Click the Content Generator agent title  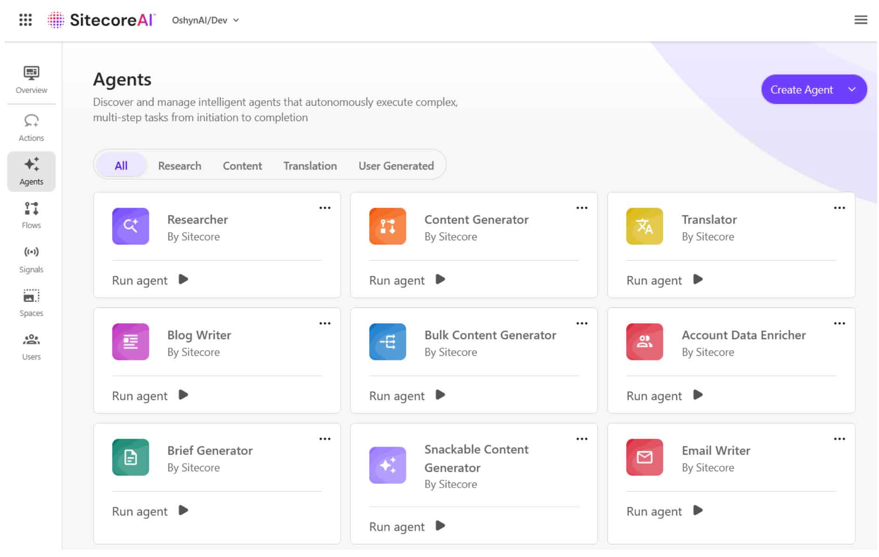pyautogui.click(x=476, y=219)
